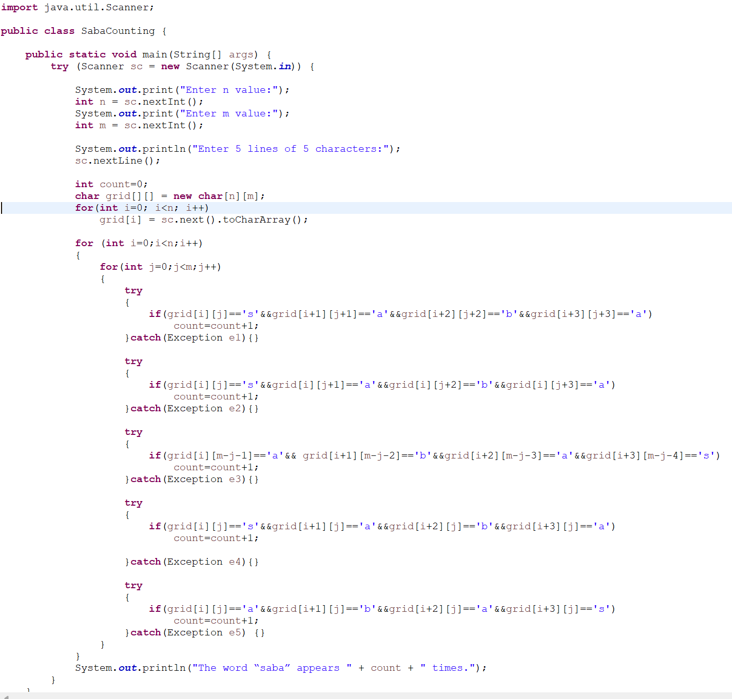
Task: Click the catch(Exception e3) handler
Action: coord(190,479)
